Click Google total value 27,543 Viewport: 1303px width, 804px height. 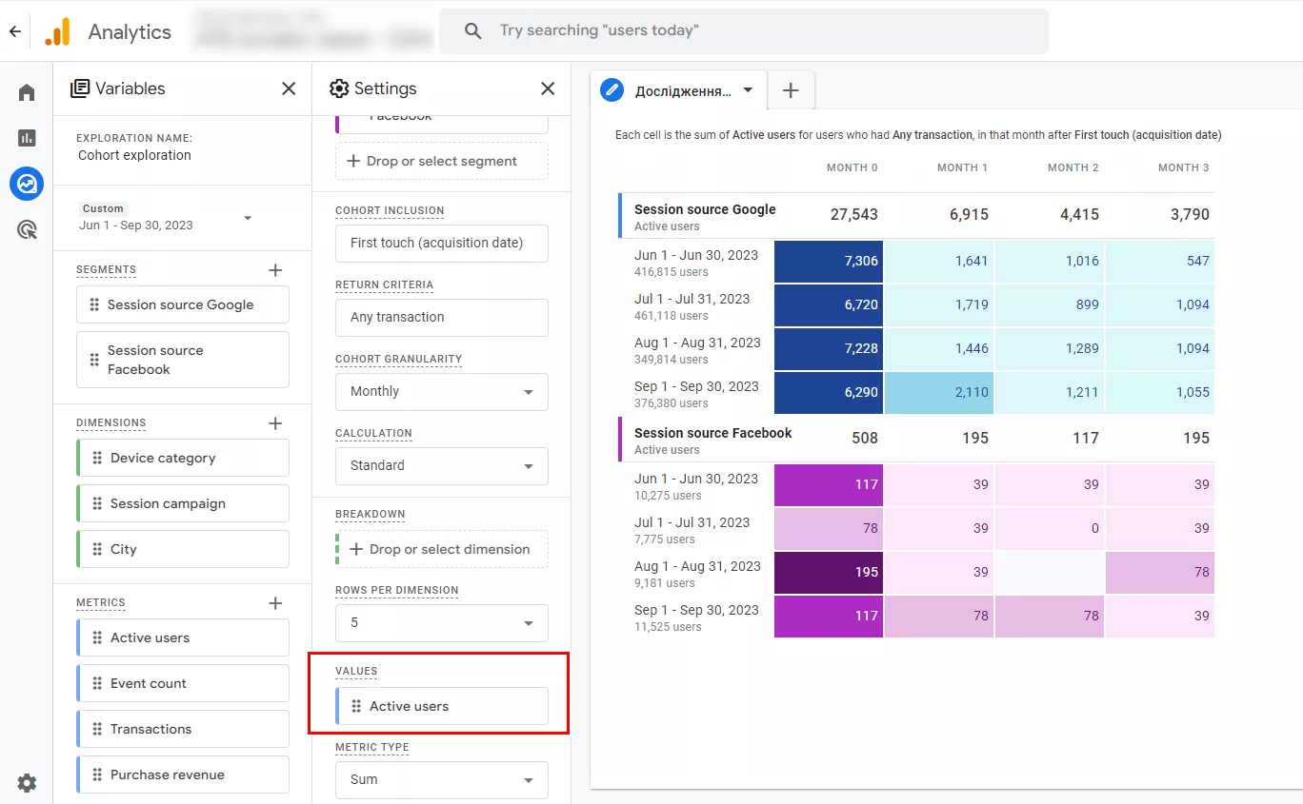point(853,215)
